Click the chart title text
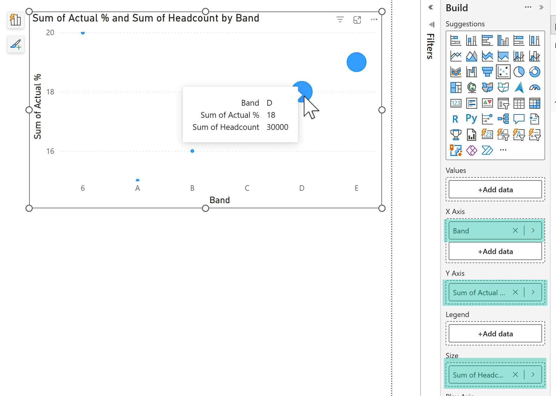This screenshot has width=556, height=396. 146,18
